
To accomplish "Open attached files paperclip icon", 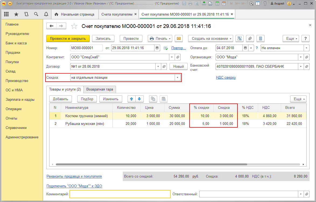I will click(x=250, y=38).
